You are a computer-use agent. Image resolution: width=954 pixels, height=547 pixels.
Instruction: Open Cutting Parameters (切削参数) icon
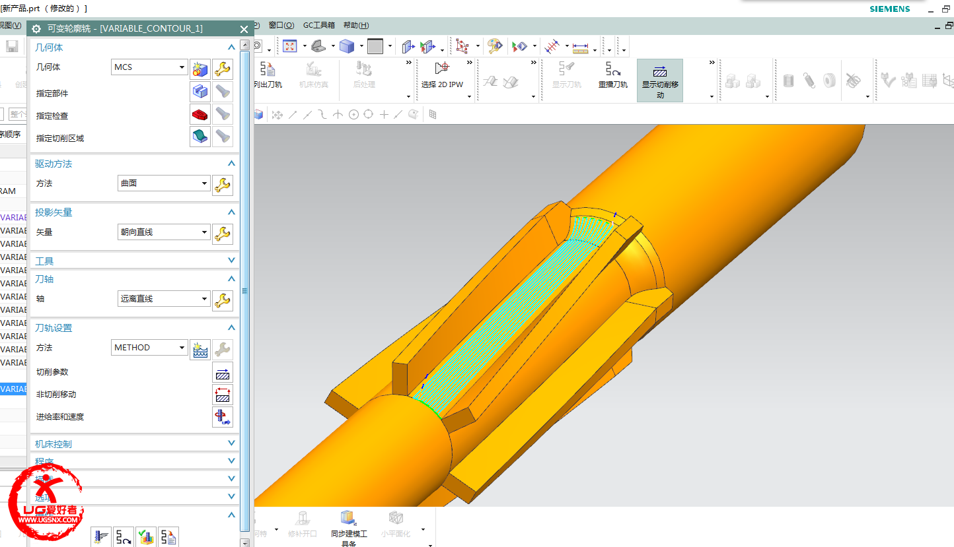coord(223,373)
